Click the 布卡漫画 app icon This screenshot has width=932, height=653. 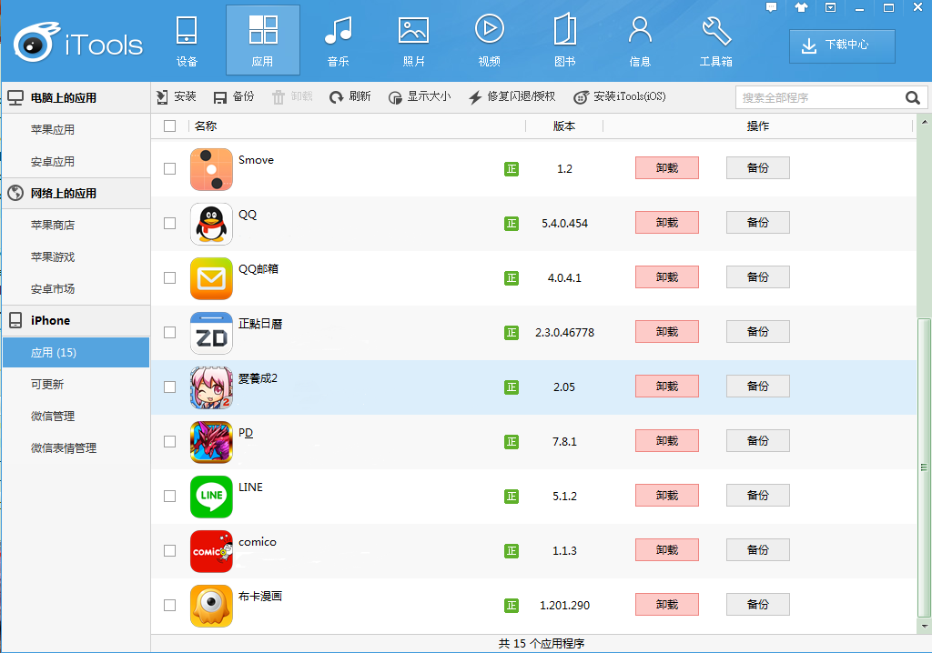point(211,607)
